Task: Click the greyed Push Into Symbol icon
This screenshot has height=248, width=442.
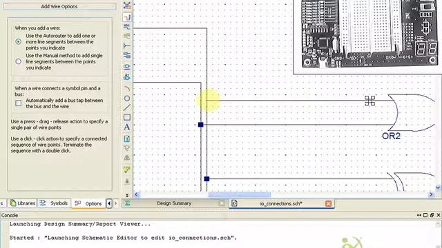Action: click(x=127, y=148)
